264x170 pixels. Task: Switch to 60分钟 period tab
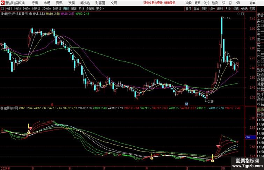tap(57, 9)
